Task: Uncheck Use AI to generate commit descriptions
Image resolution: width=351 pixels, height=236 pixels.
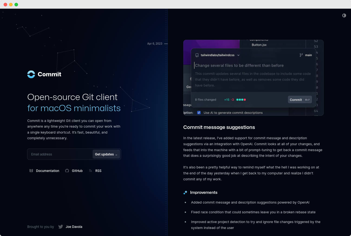Action: (199, 113)
